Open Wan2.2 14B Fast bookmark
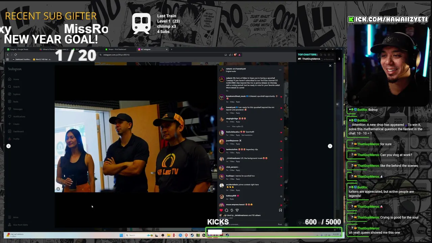This screenshot has width=432, height=243. point(42,59)
